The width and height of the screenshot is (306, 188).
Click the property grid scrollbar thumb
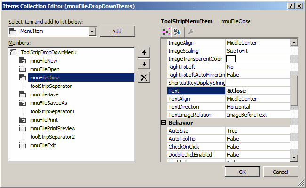click(294, 91)
